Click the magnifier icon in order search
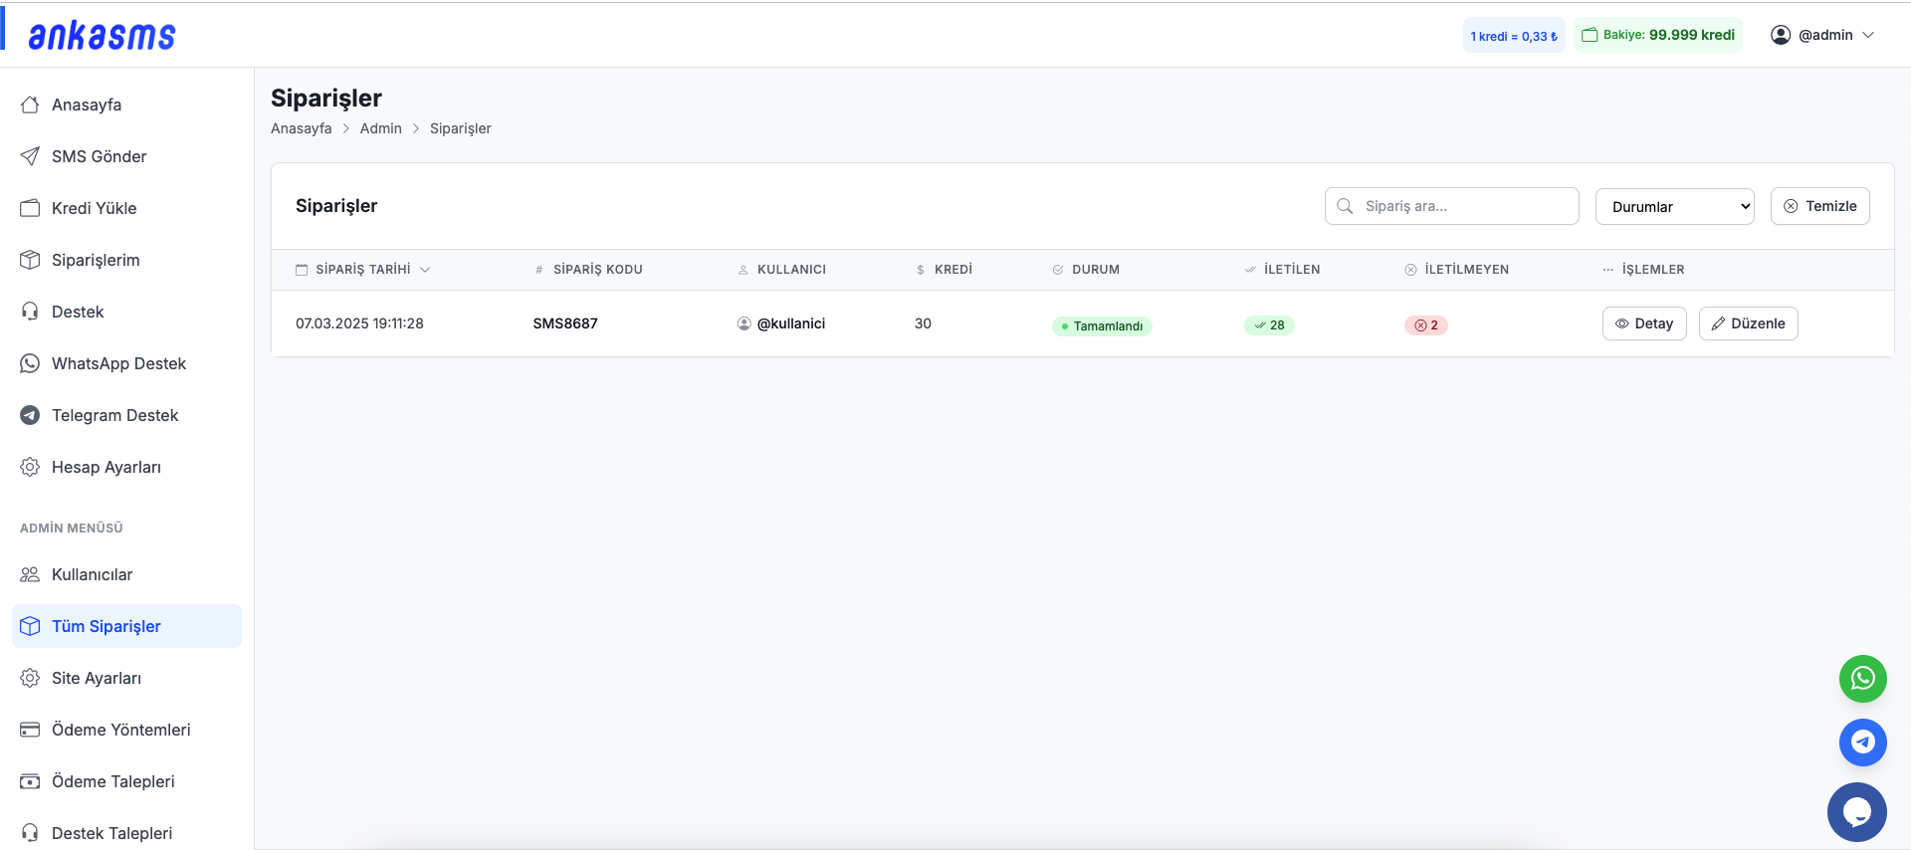The width and height of the screenshot is (1911, 850). point(1345,206)
